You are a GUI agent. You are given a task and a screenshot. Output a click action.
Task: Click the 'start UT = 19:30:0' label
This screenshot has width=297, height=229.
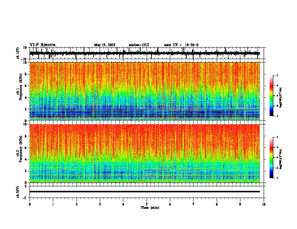click(181, 45)
